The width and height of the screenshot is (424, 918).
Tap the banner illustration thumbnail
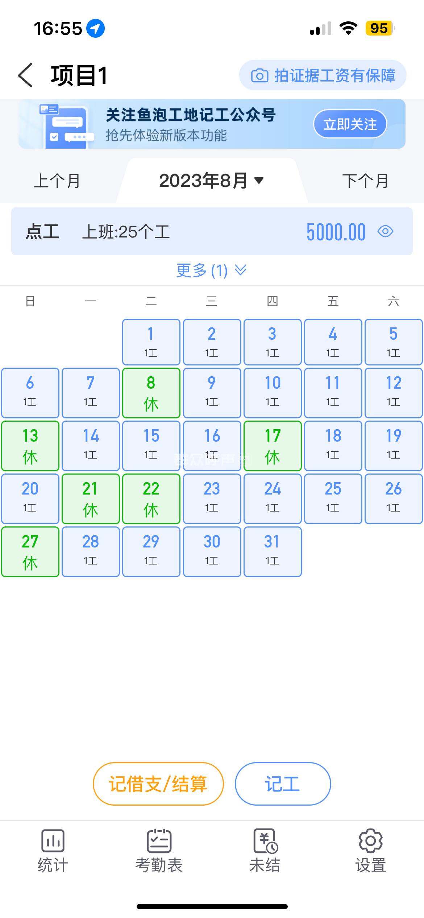point(66,125)
